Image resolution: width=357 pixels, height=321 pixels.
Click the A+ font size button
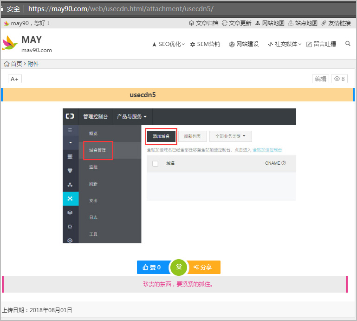click(x=15, y=79)
